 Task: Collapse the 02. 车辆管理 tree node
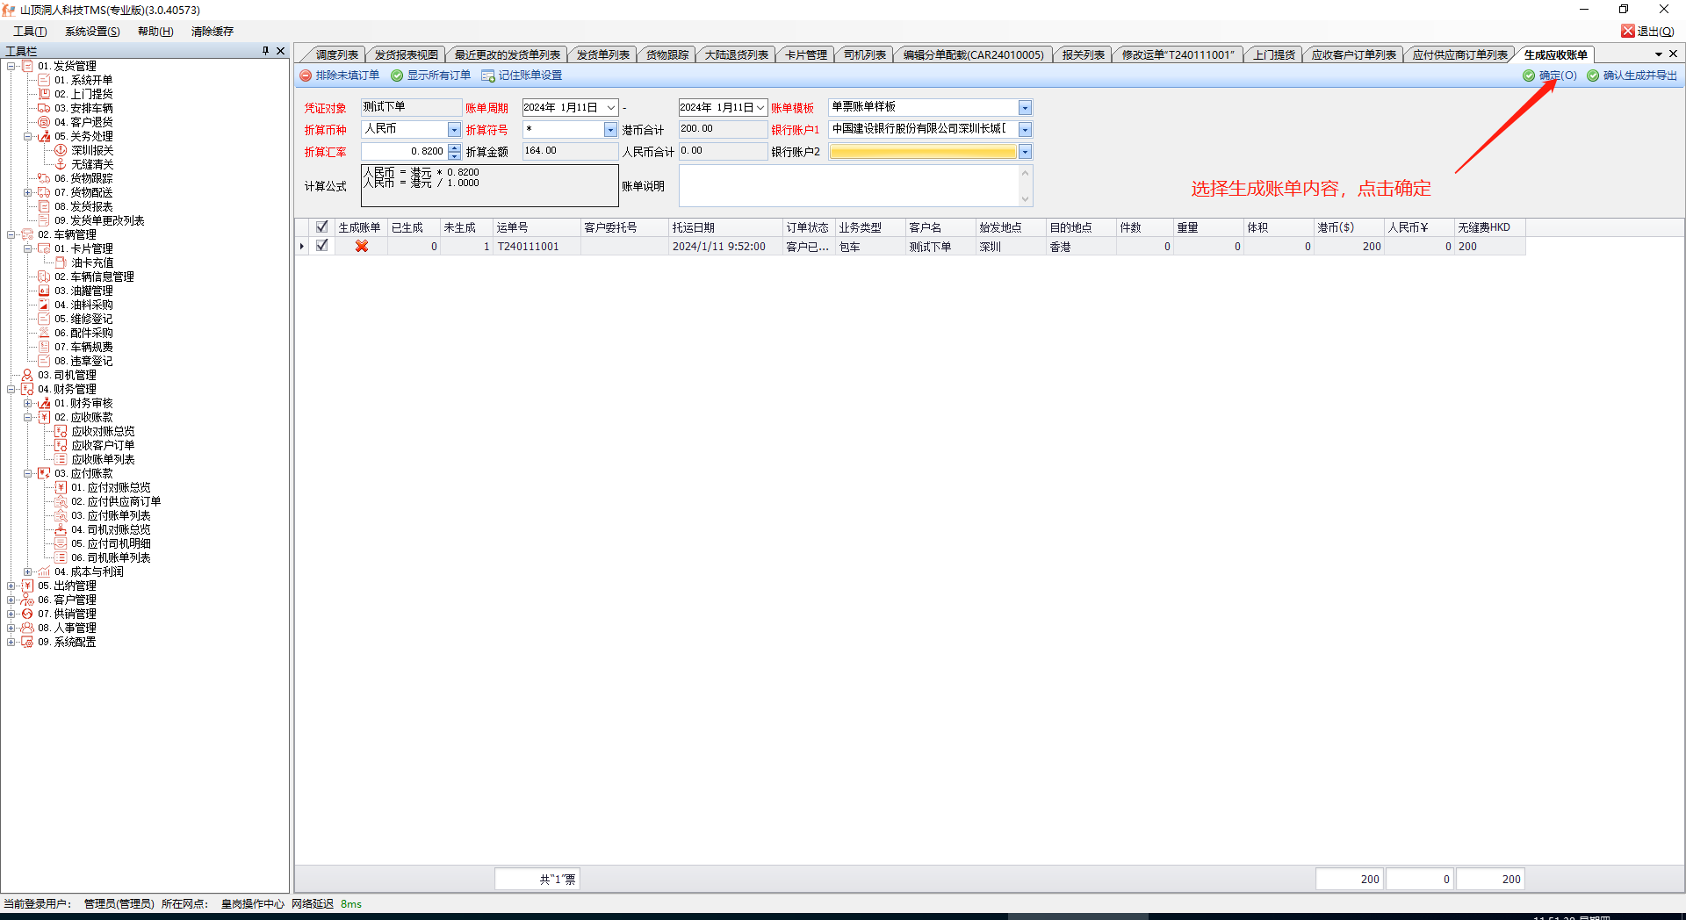(x=11, y=234)
